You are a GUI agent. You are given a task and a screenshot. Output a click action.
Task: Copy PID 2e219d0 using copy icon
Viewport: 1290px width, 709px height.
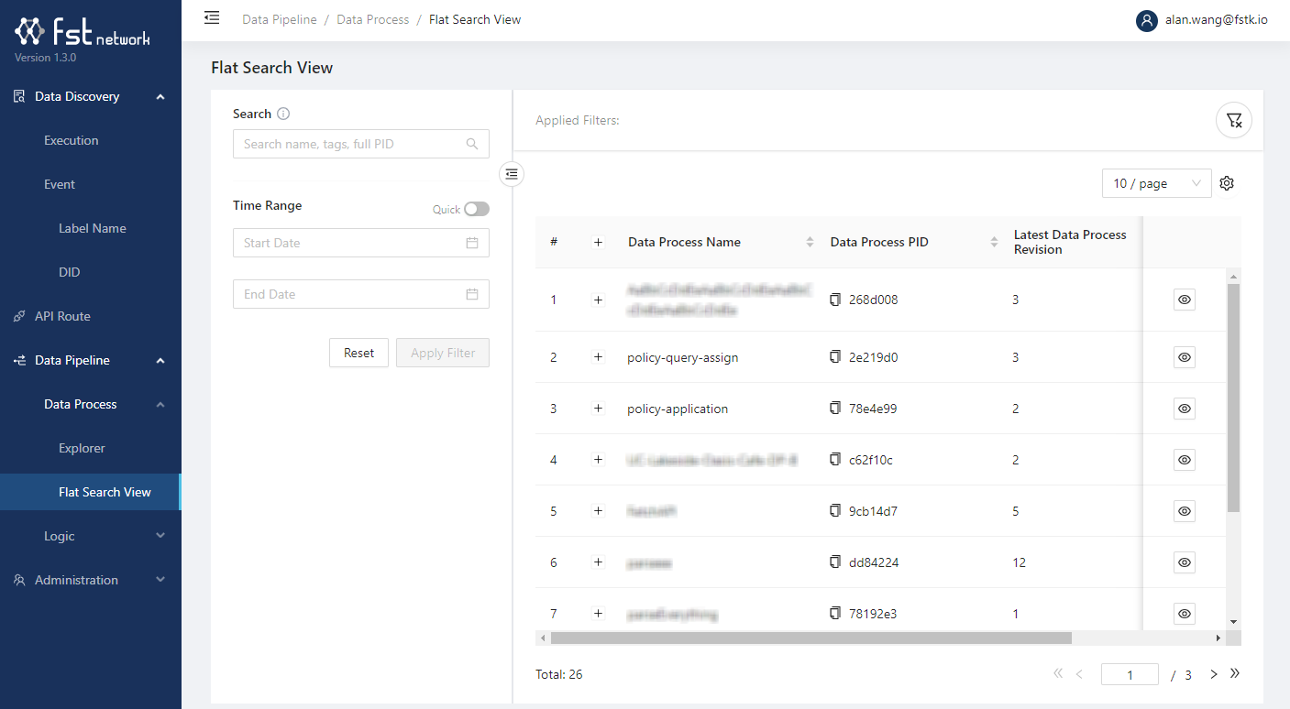pos(834,357)
